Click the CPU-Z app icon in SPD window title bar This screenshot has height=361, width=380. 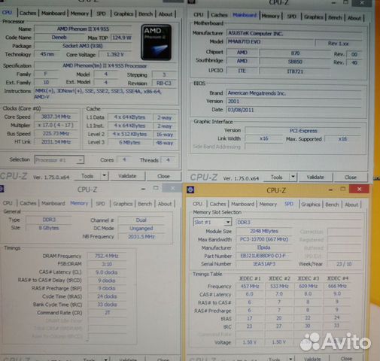click(x=190, y=190)
